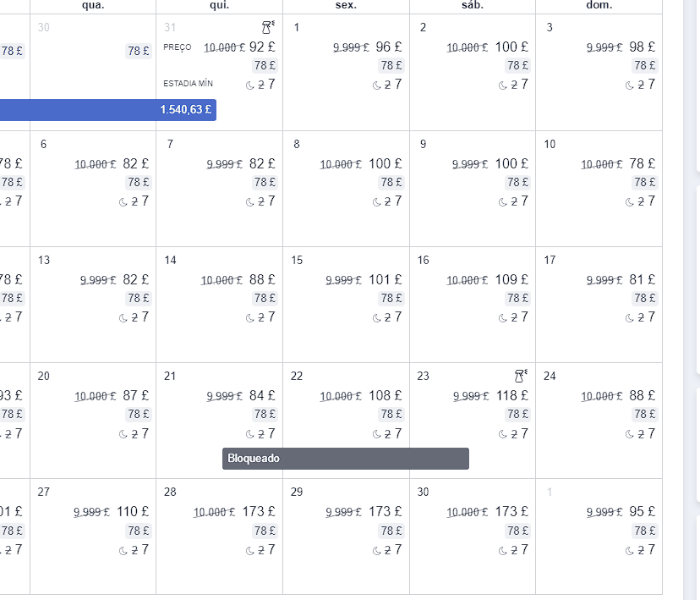This screenshot has width=700, height=600.
Task: Click the moon icon on day 28
Action: 250,551
